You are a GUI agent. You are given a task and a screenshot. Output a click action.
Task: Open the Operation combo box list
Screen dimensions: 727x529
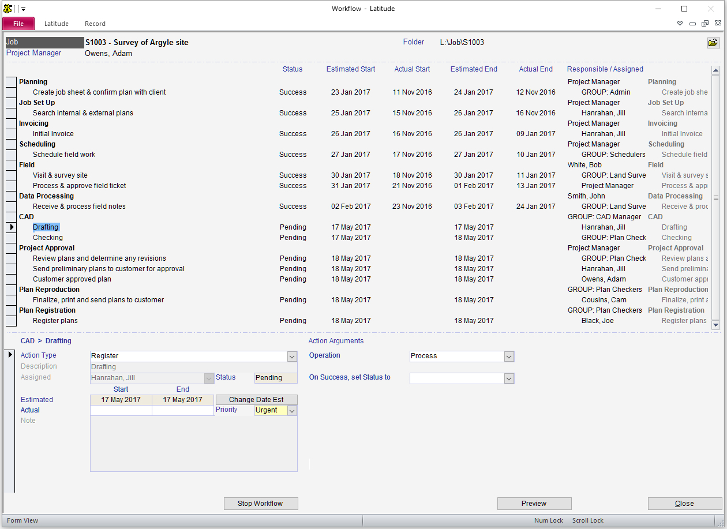pos(509,357)
